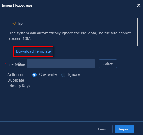
Task: Click the lightbulb Tip icon
Action: [14, 23]
